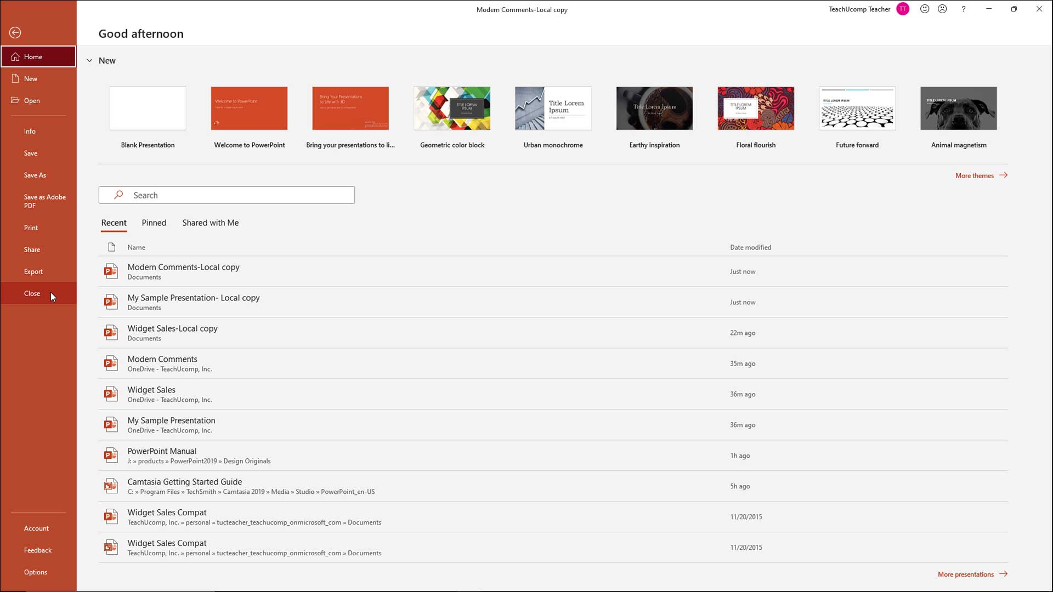1053x592 pixels.
Task: Click into the Search input field
Action: coord(241,195)
